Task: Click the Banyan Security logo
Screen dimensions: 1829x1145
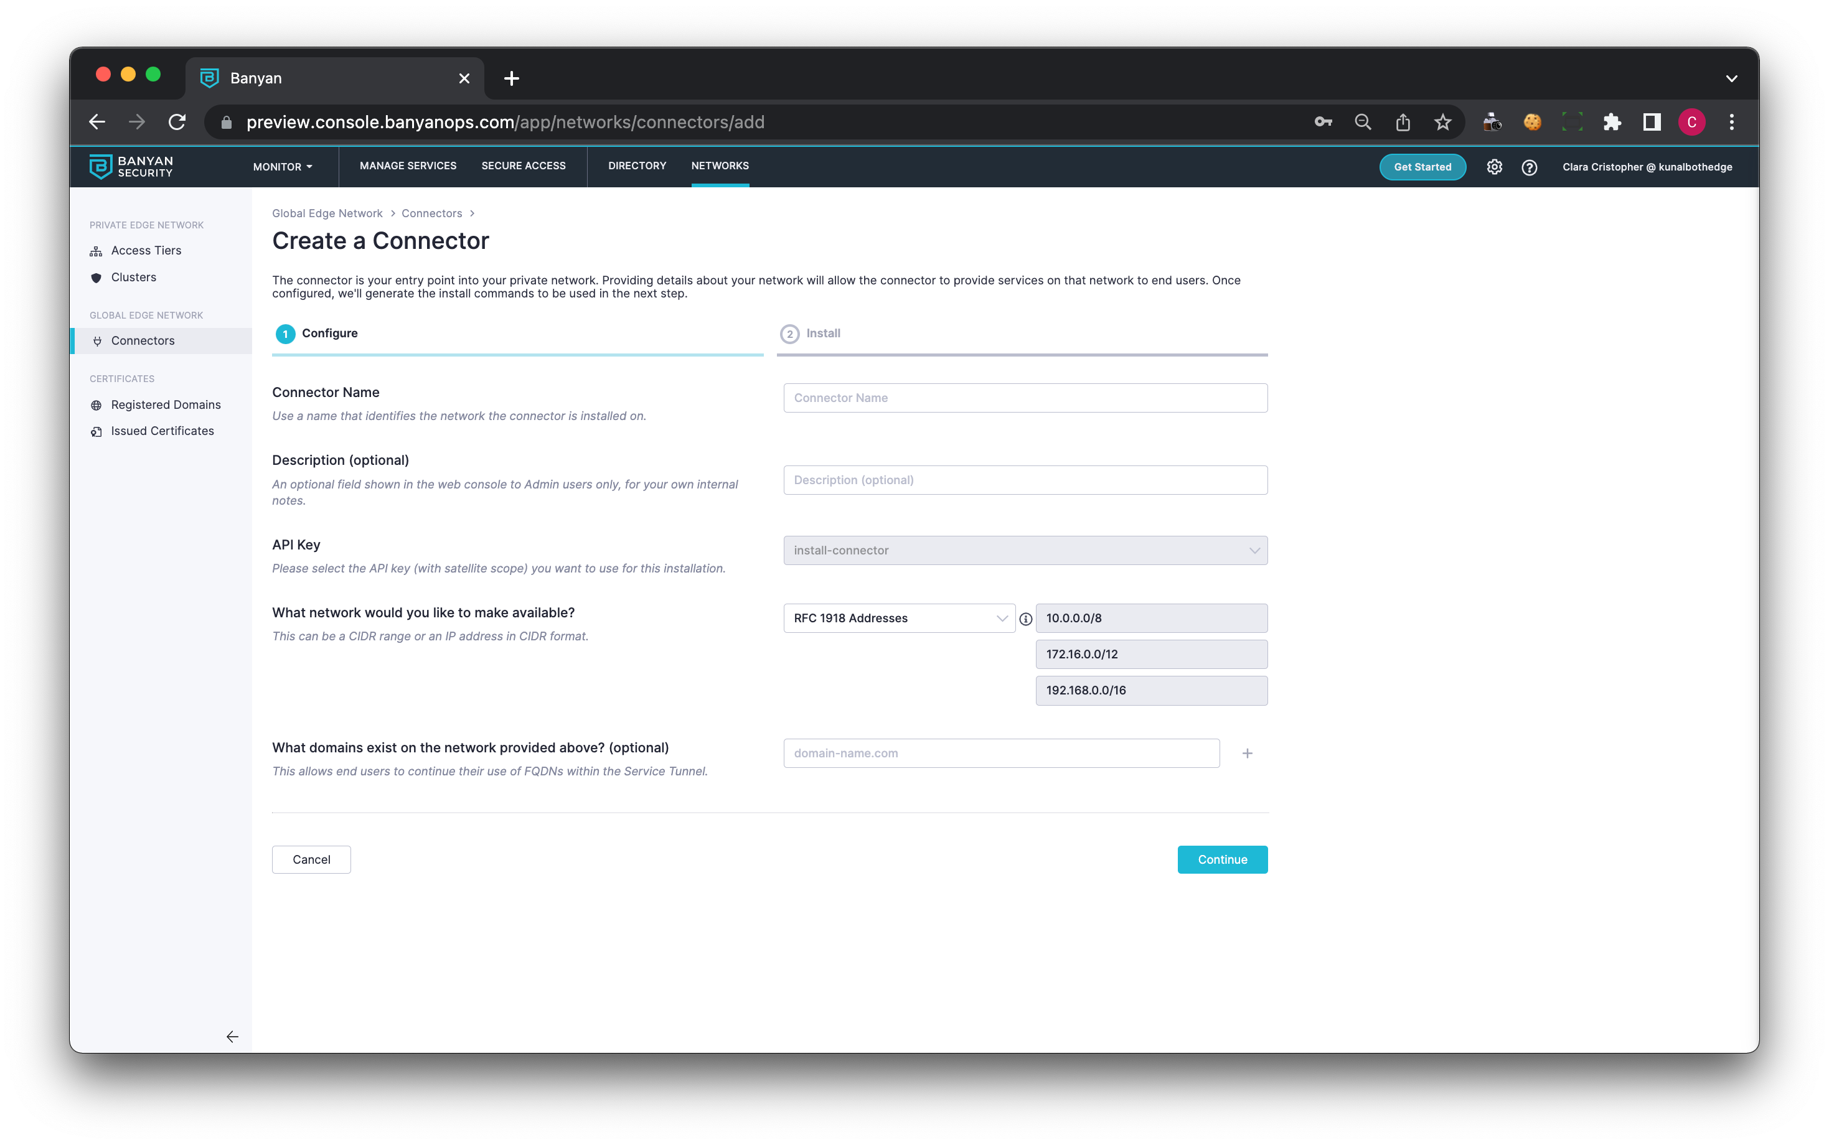Action: tap(130, 167)
